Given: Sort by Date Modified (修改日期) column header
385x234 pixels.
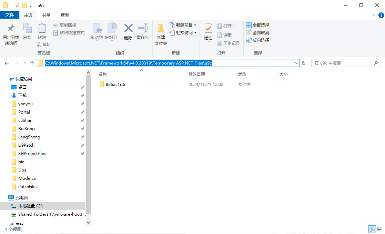Looking at the screenshot, I should point(197,74).
